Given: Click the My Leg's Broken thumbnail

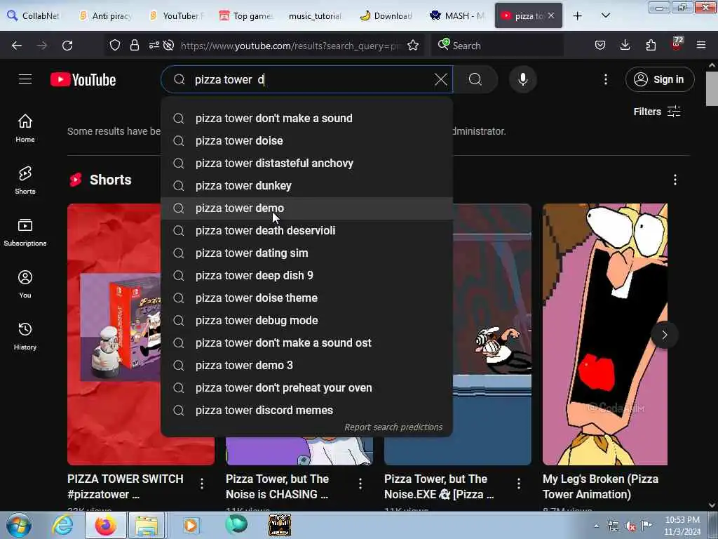Looking at the screenshot, I should click(605, 334).
